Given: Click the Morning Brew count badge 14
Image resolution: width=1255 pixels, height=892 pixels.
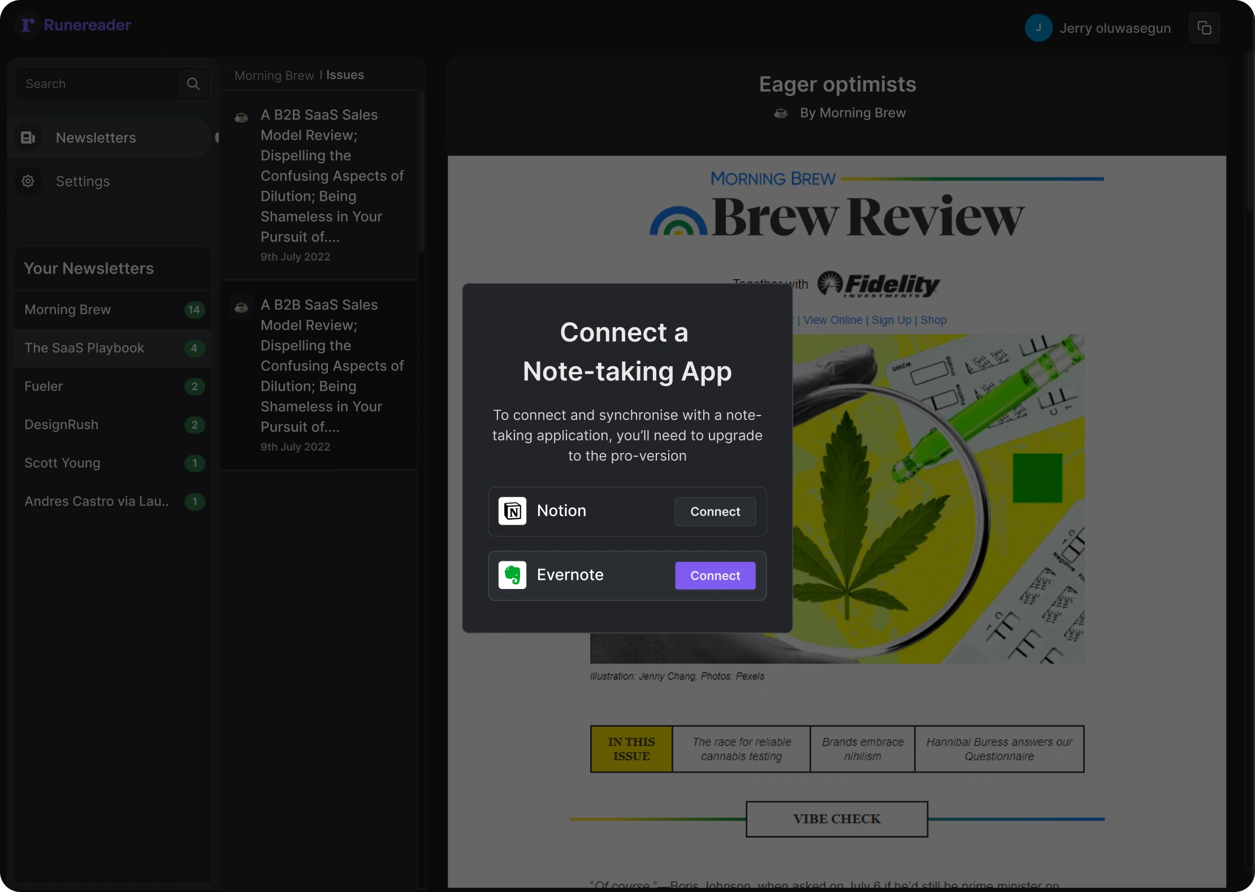Looking at the screenshot, I should tap(194, 310).
